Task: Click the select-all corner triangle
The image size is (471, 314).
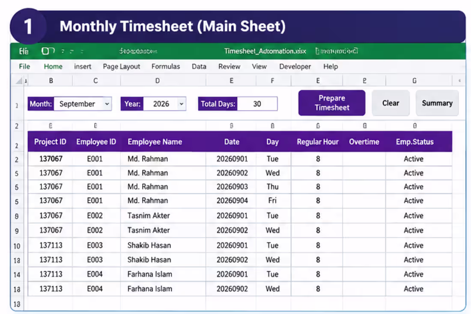Action: tap(19, 81)
